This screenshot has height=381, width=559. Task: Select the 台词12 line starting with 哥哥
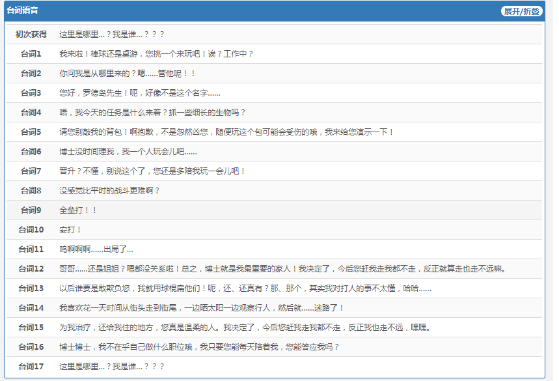[x=282, y=268]
